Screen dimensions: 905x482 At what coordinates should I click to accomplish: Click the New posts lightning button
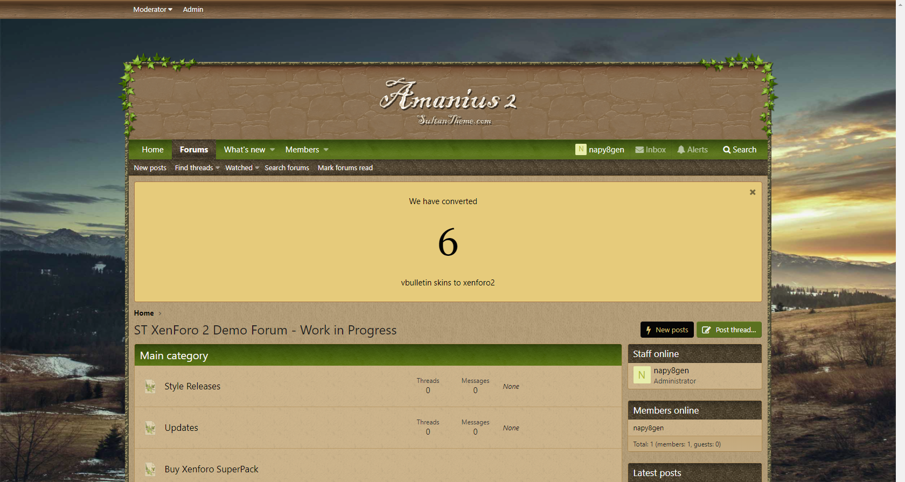(x=667, y=330)
